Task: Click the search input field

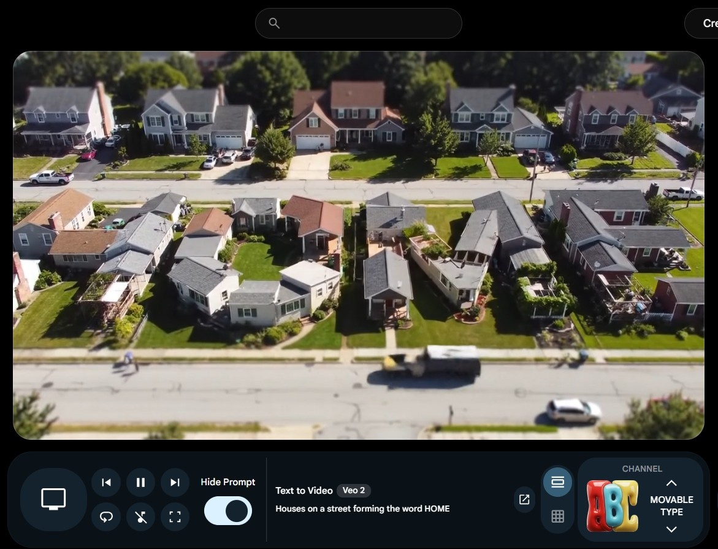Action: pyautogui.click(x=359, y=23)
